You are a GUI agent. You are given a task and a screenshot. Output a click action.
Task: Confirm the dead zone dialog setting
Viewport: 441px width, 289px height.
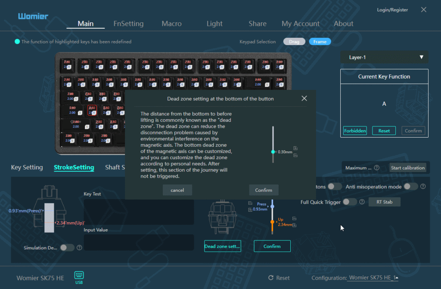tap(264, 190)
